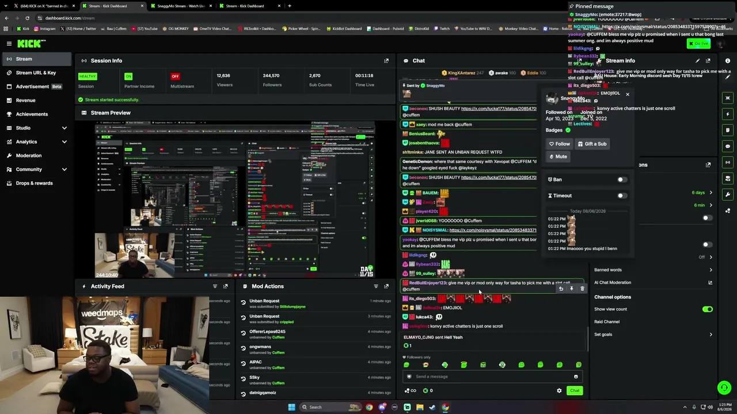737x414 pixels.
Task: Switch to SnaggyMo Stream browser tab
Action: (x=181, y=6)
